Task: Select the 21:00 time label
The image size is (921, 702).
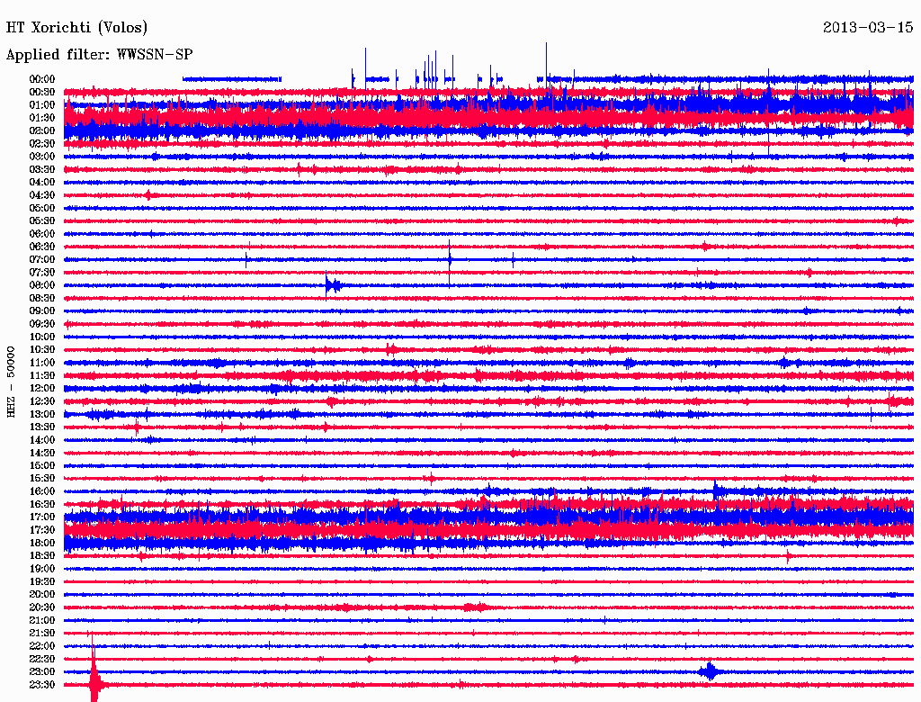Action: tap(42, 620)
